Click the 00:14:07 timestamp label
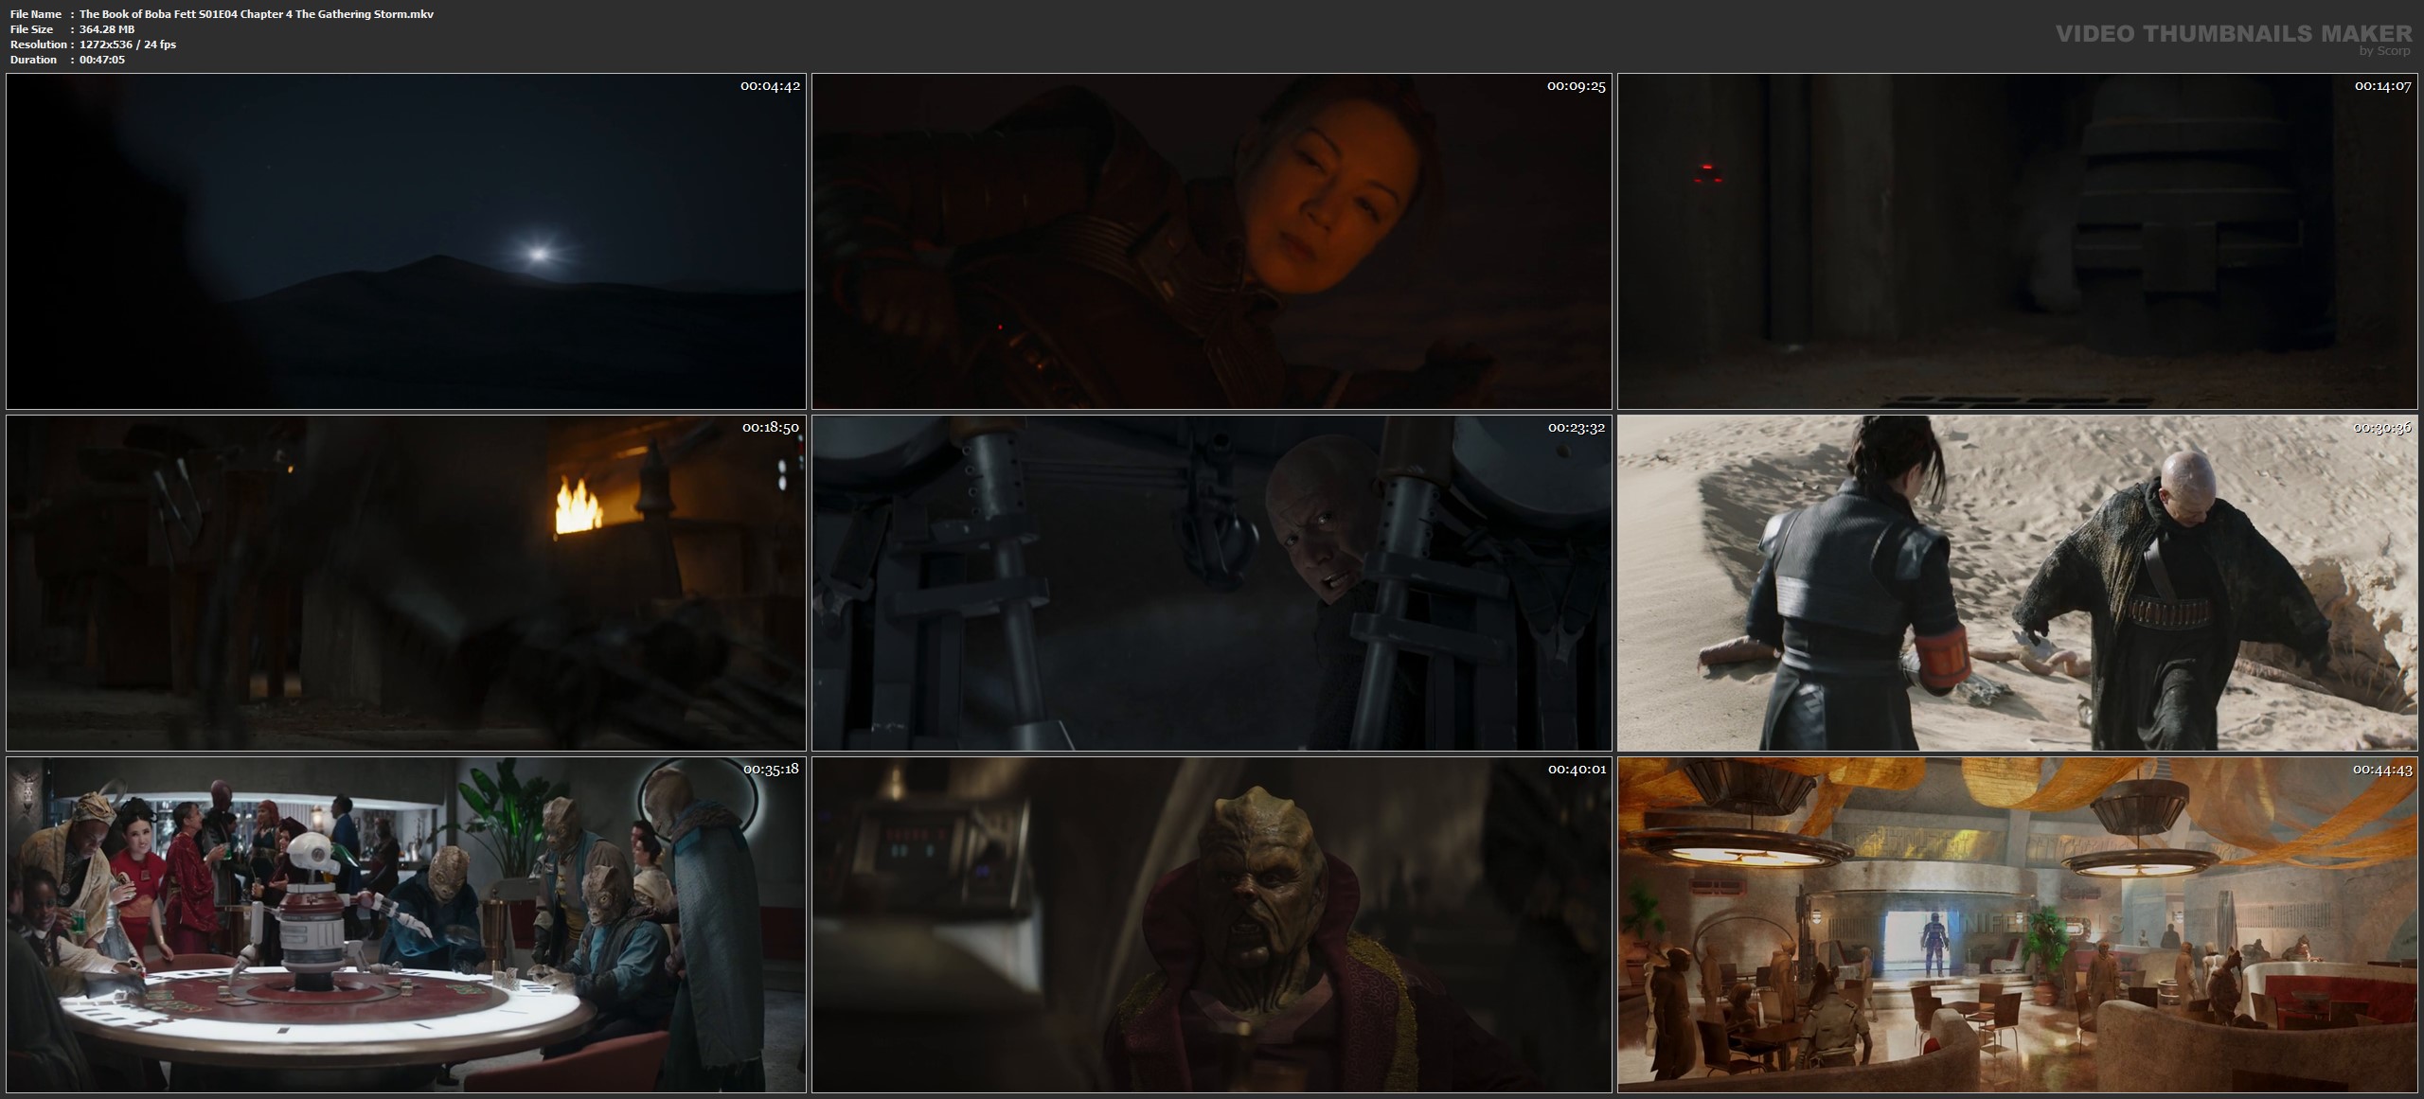The image size is (2424, 1099). [x=2382, y=86]
